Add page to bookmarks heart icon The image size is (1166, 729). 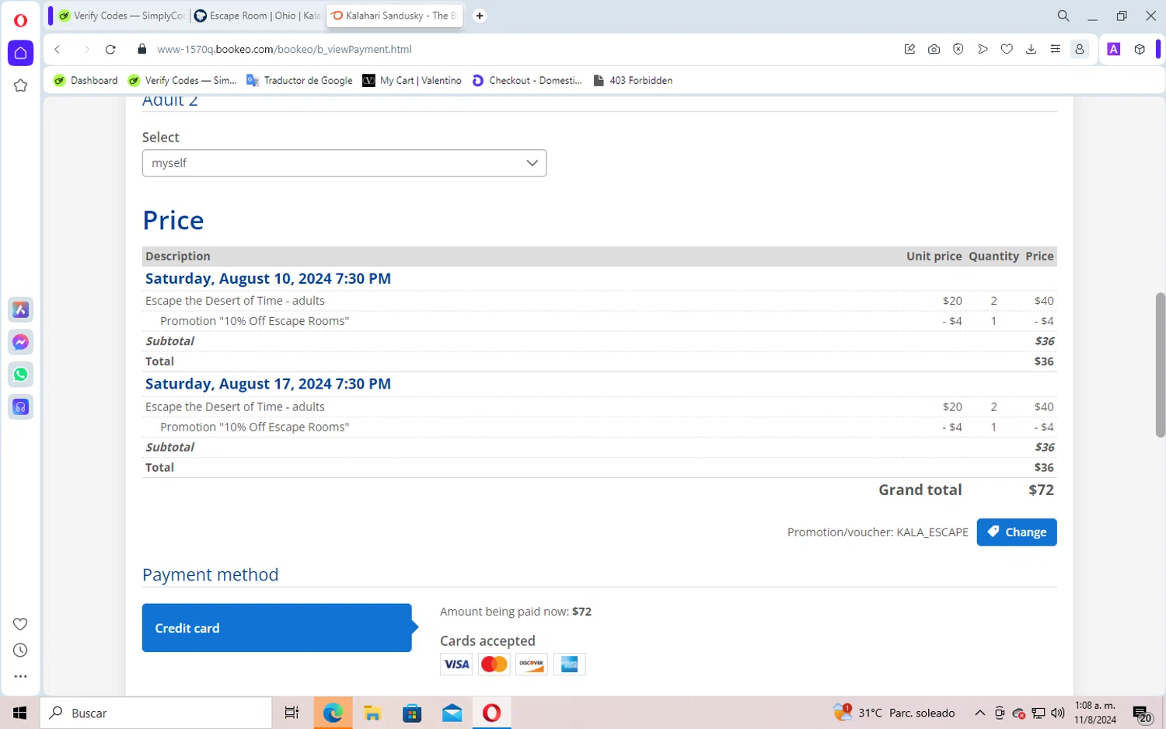1007,49
